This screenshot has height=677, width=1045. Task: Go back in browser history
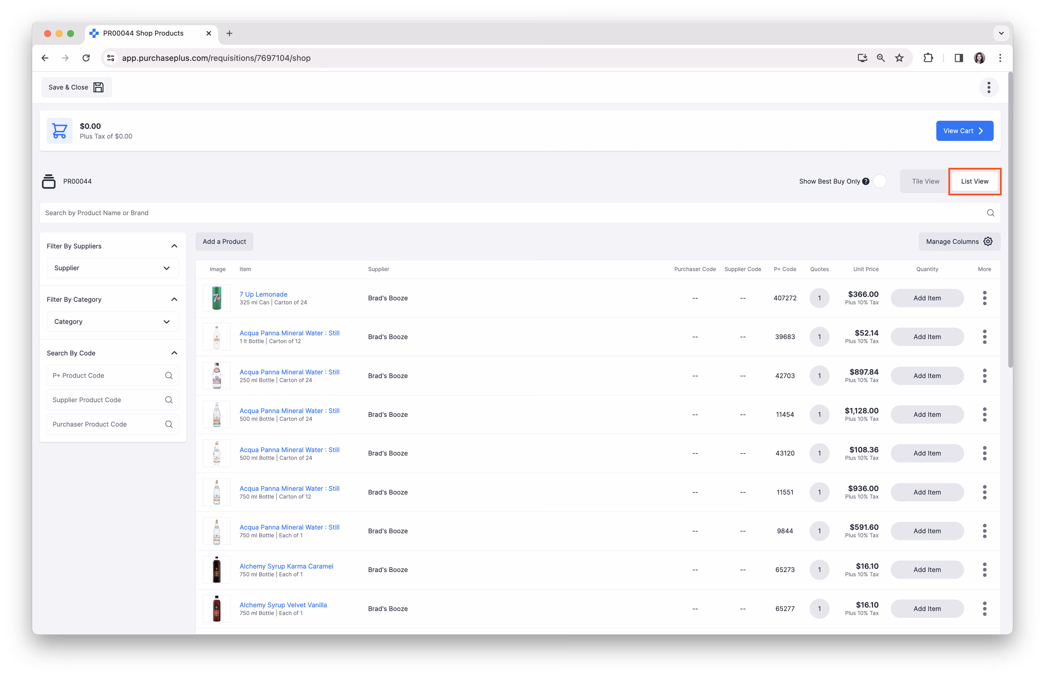coord(45,58)
